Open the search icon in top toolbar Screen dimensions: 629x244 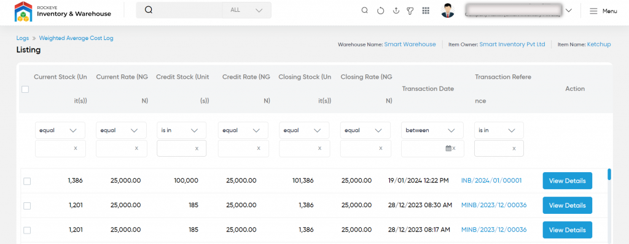(365, 10)
